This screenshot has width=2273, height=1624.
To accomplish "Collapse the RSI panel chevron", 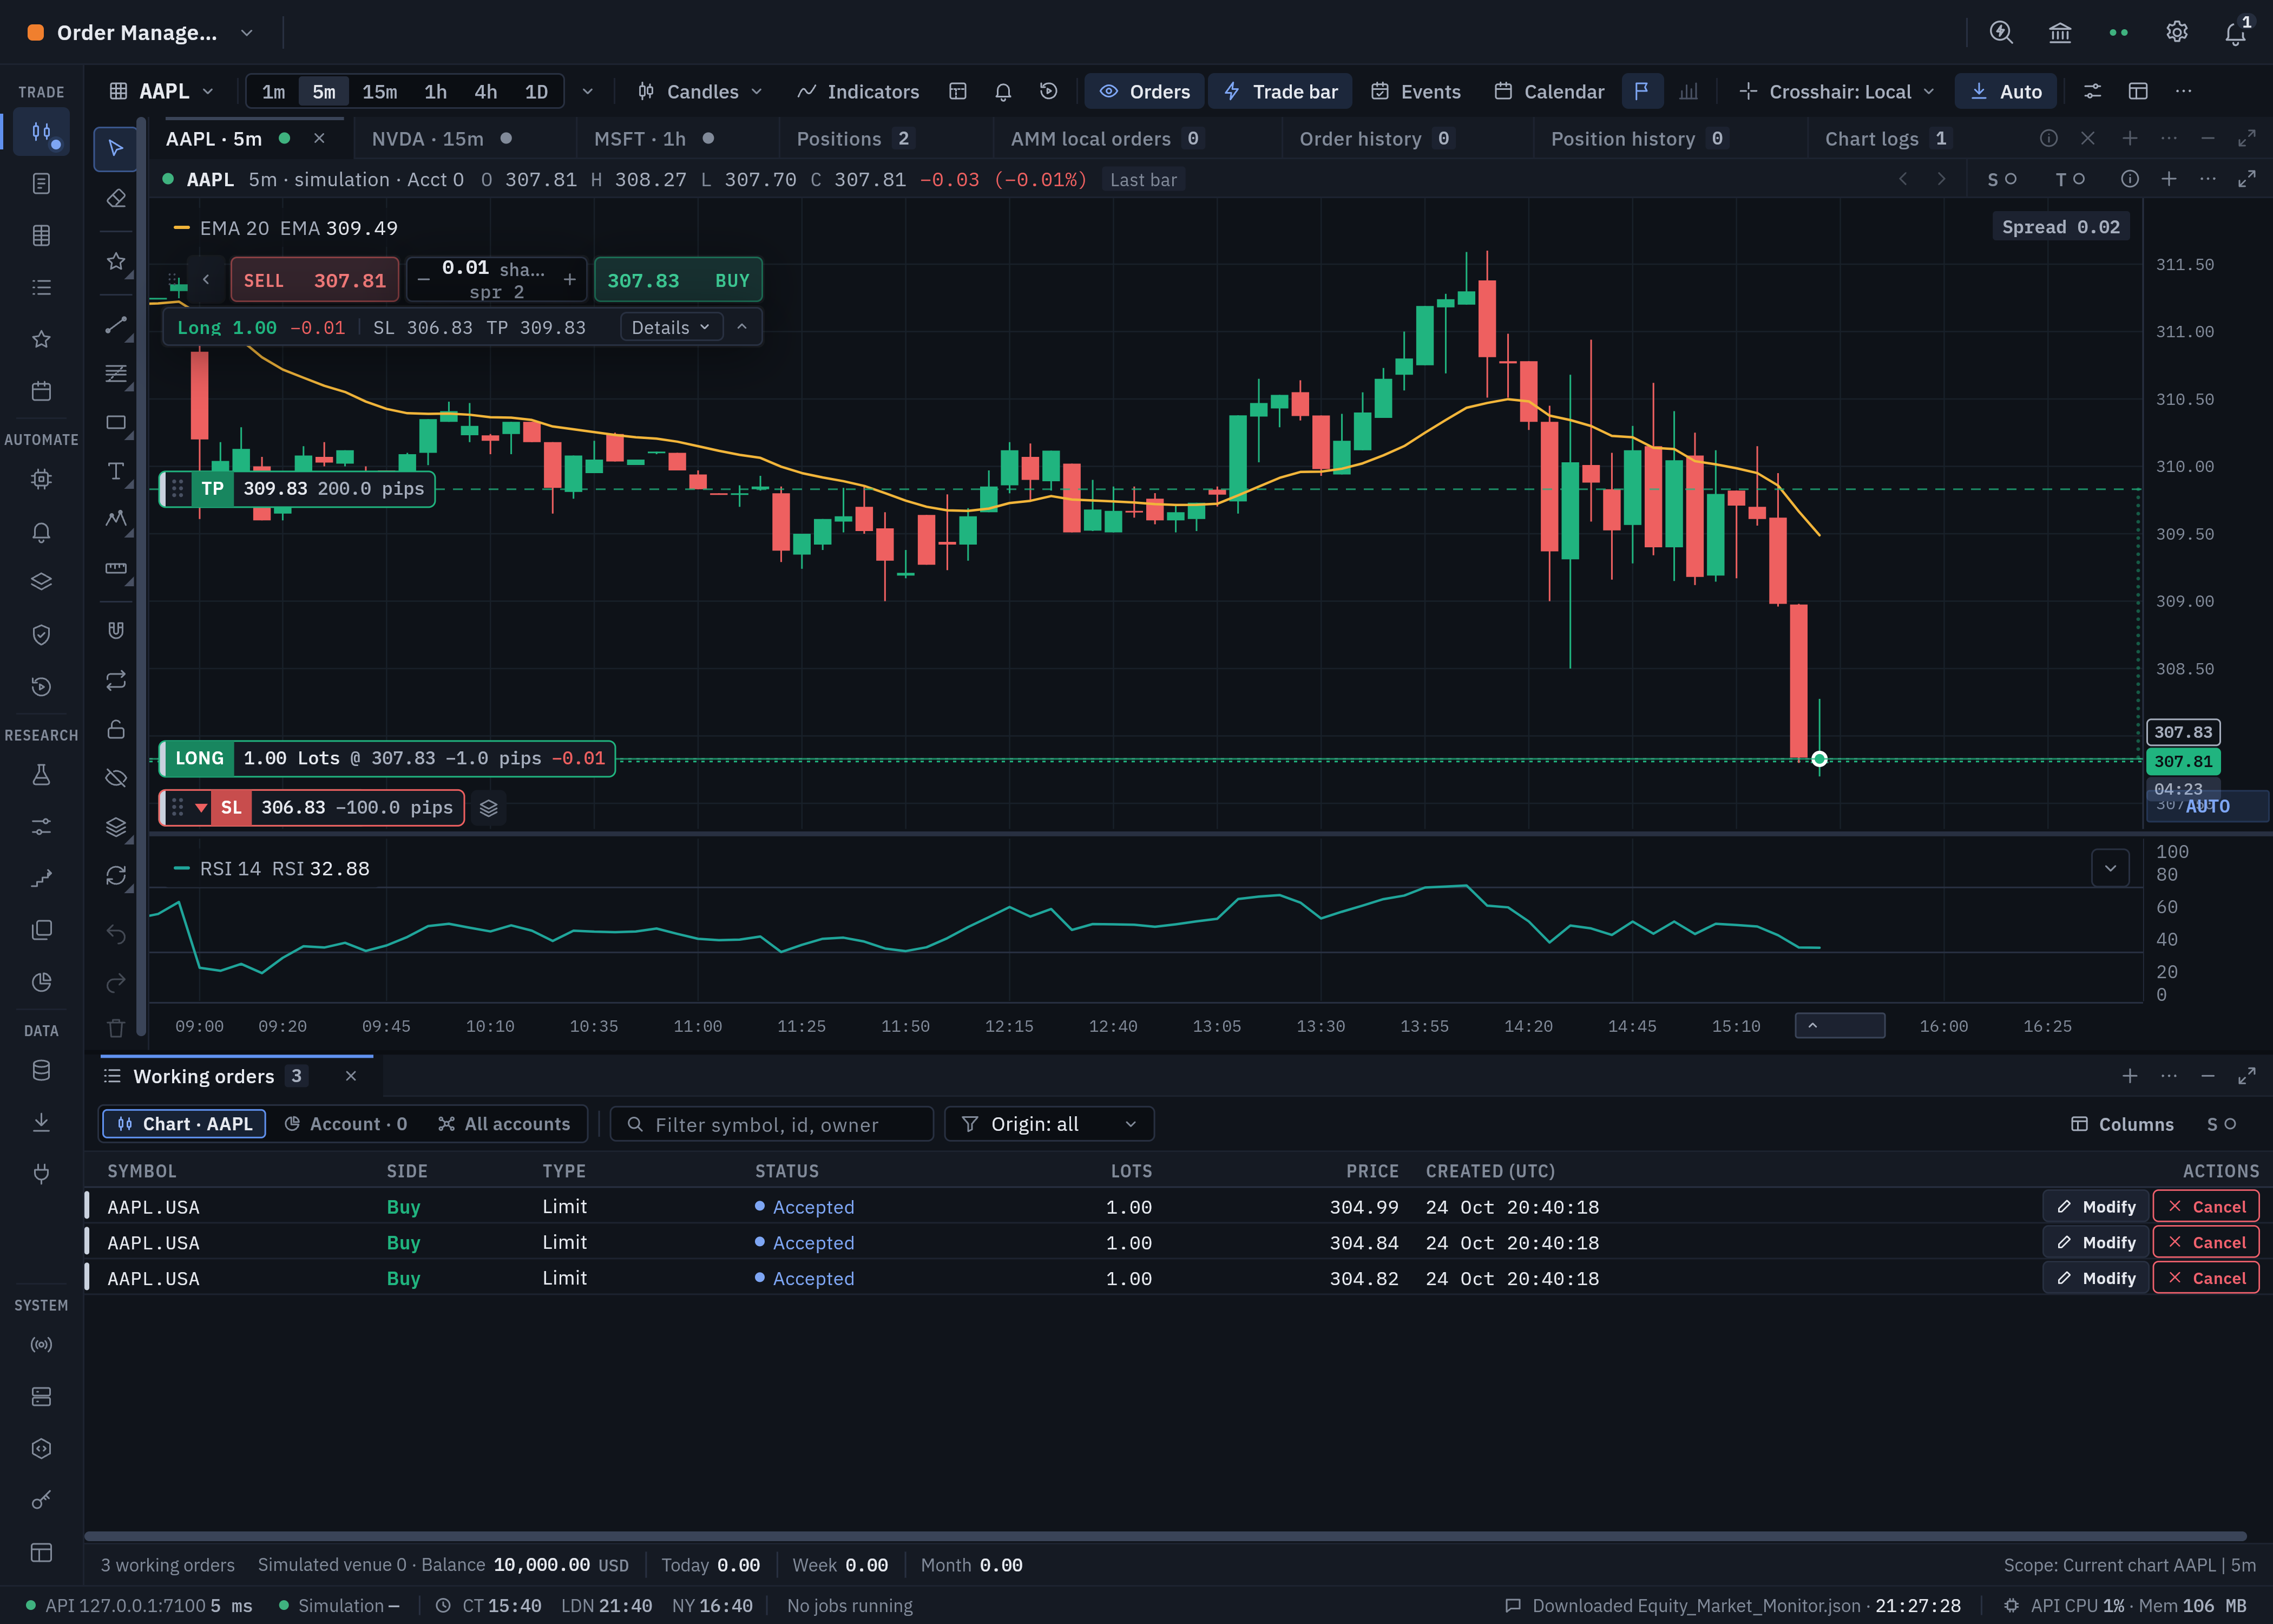I will 2110,868.
